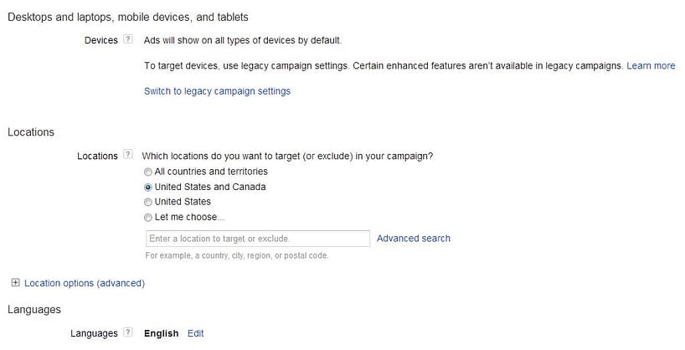Click the Locations section heading

coord(31,132)
